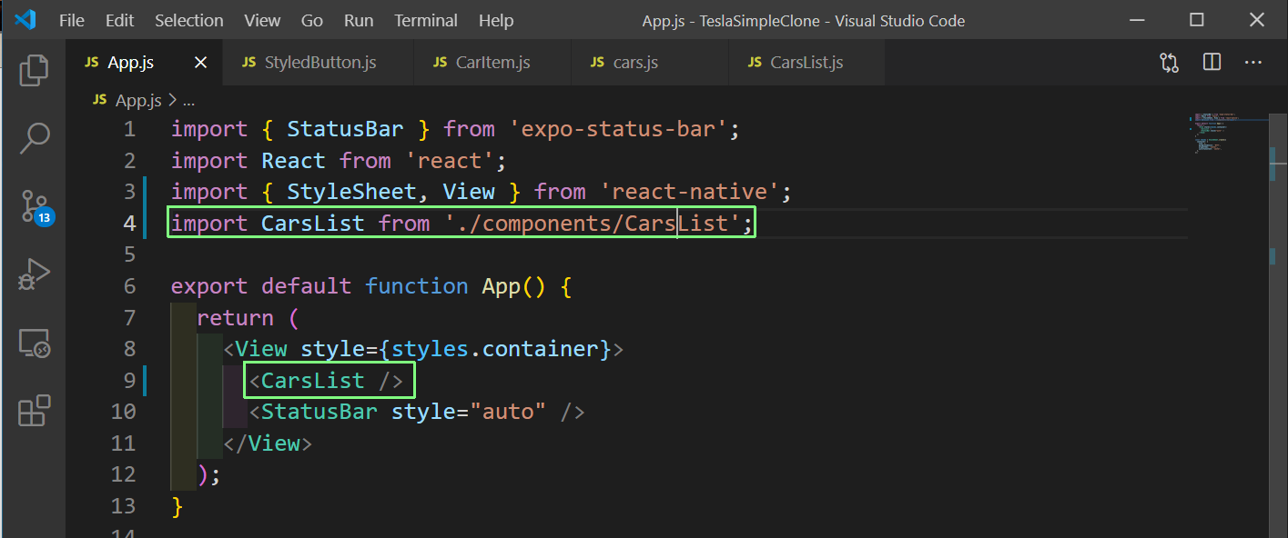The image size is (1288, 538).
Task: Click the 'export default' keywords on line 6
Action: pyautogui.click(x=261, y=286)
